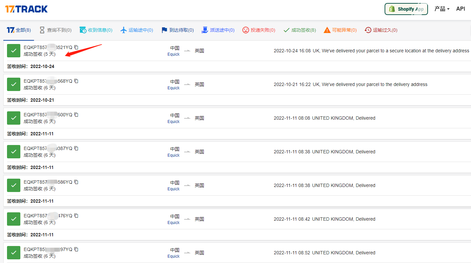Toggle green checkmark on 600YQ parcel

click(14, 118)
